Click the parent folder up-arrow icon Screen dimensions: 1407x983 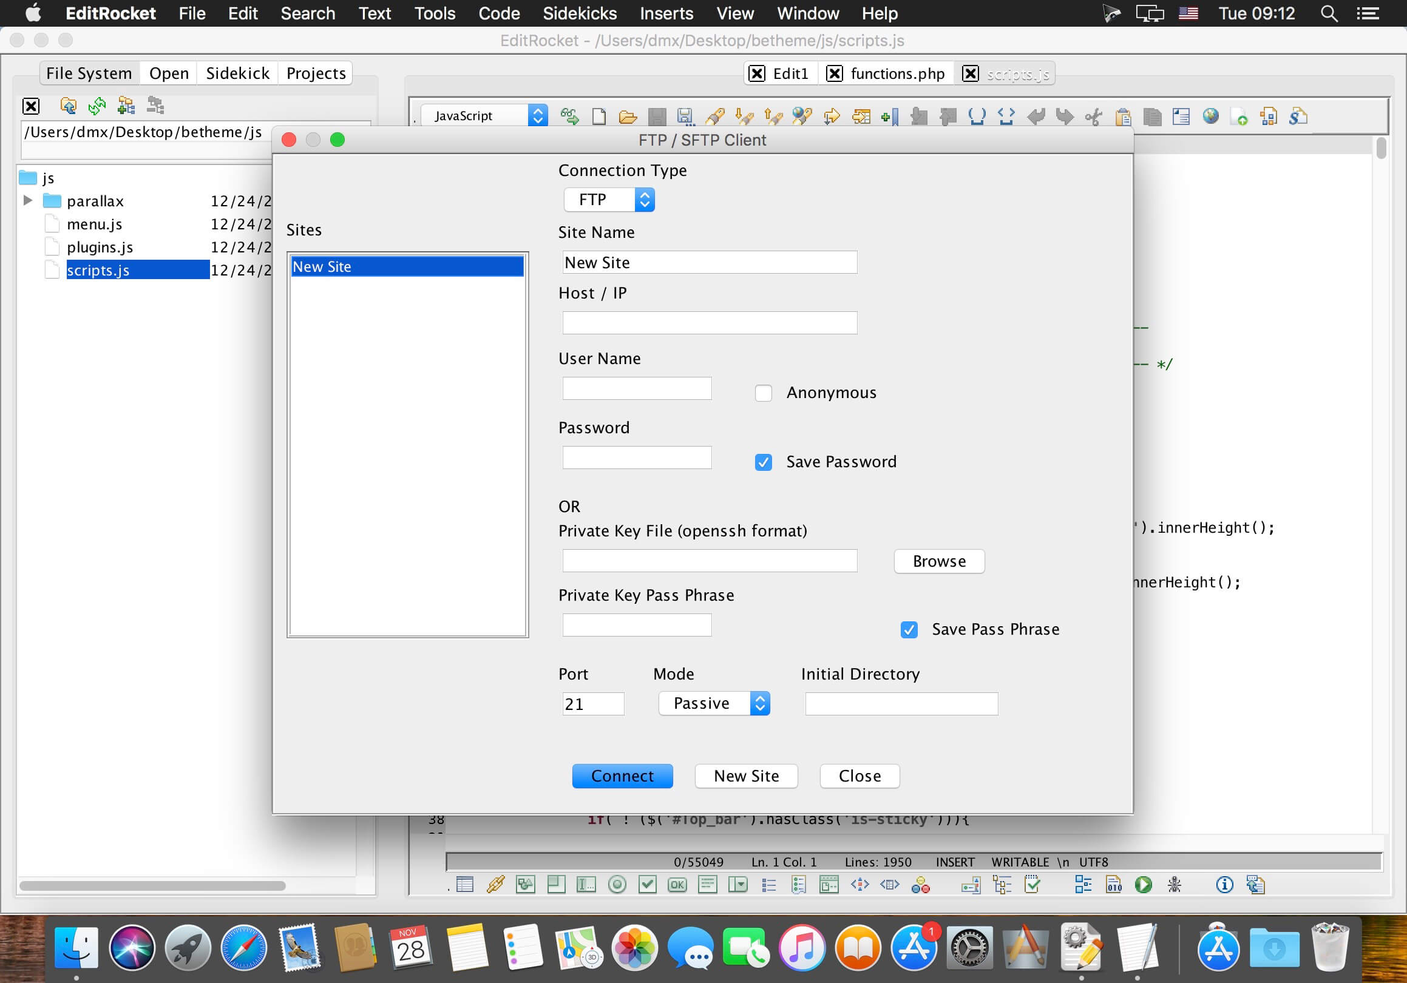(68, 106)
